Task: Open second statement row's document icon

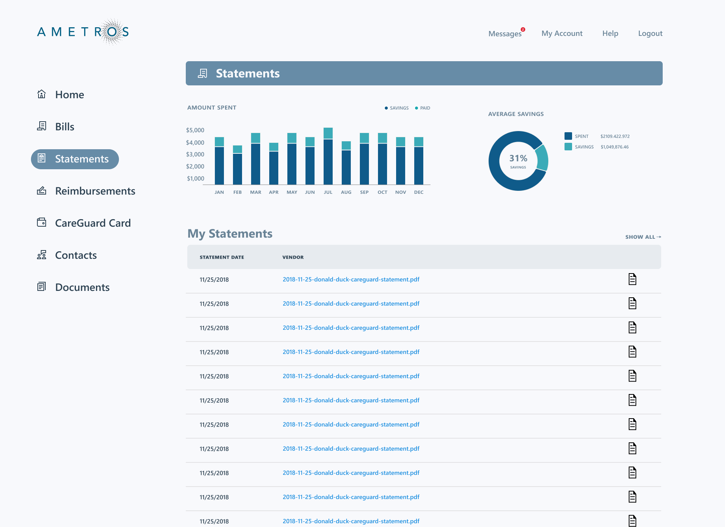Action: point(632,303)
